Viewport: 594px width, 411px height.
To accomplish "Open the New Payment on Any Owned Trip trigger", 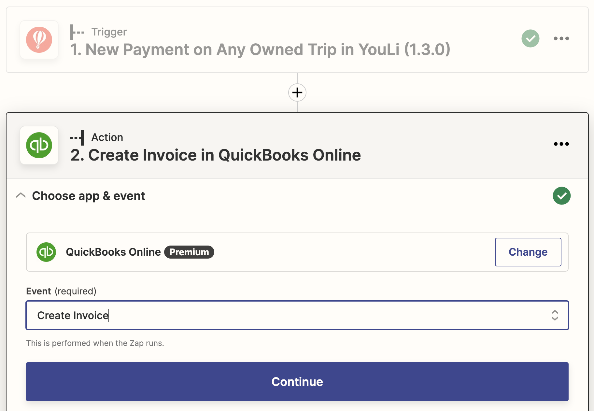I will (261, 50).
